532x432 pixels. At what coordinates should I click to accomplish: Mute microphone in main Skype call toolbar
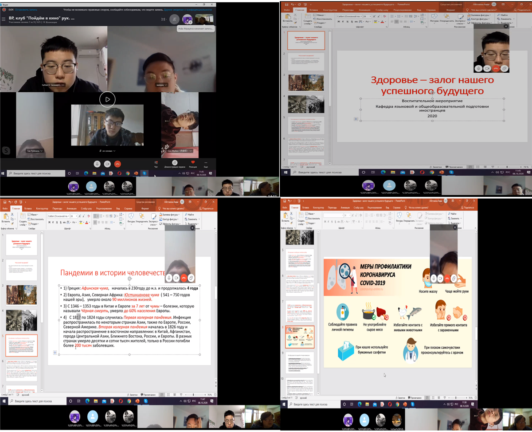pos(96,164)
